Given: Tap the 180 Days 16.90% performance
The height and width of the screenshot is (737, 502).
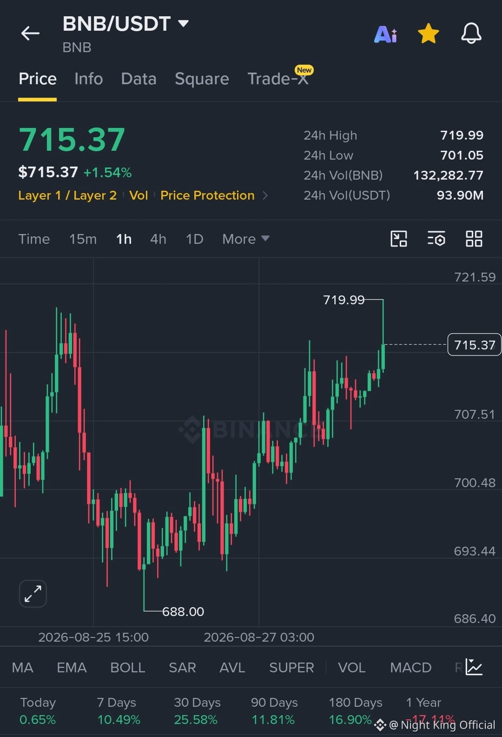Looking at the screenshot, I should click(355, 711).
